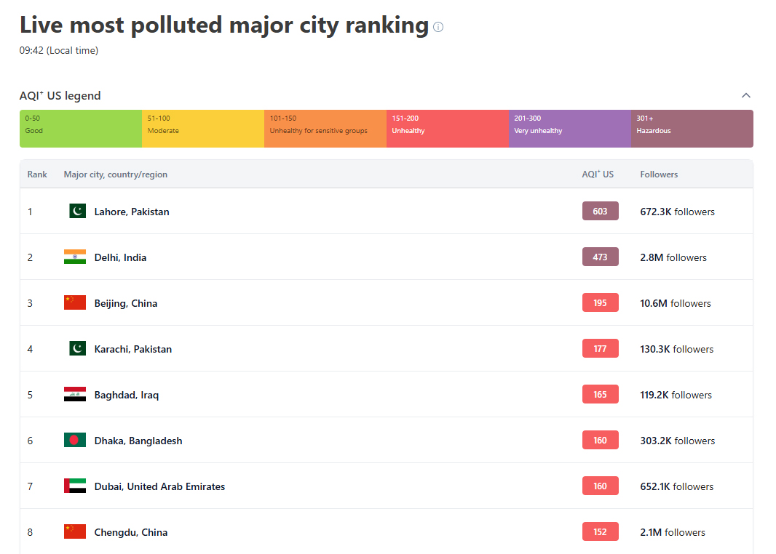Viewport: 776px width, 554px height.
Task: Click the purple Very unhealthy legend swatch
Action: pyautogui.click(x=569, y=129)
